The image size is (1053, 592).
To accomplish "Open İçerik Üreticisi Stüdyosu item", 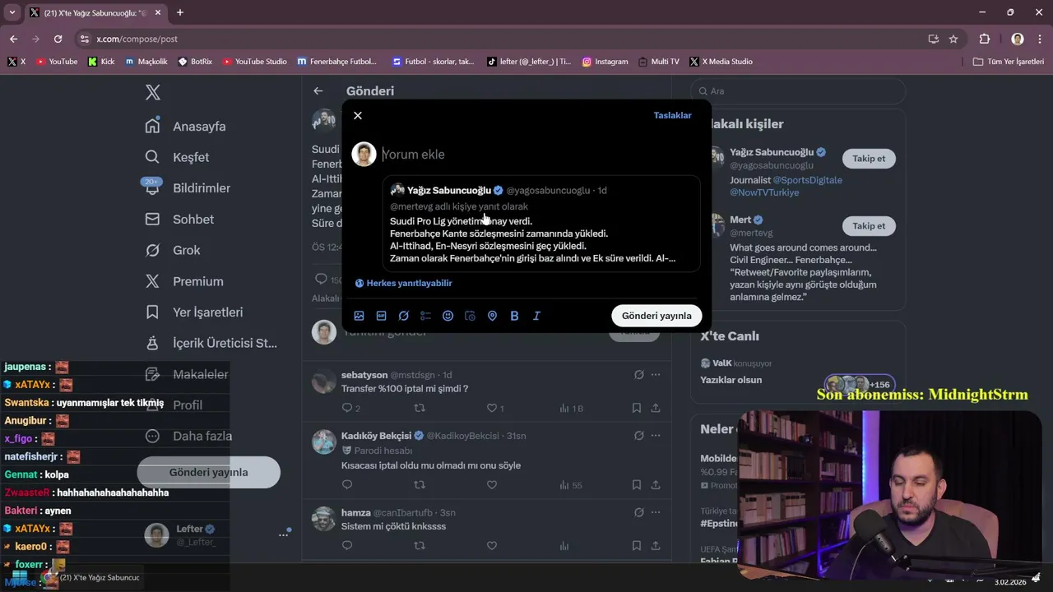I will coord(211,343).
